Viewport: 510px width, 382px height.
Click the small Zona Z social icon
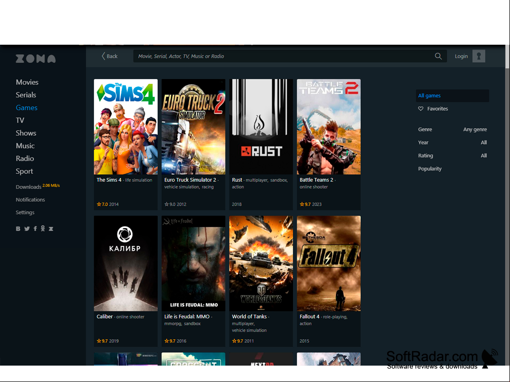tap(51, 229)
